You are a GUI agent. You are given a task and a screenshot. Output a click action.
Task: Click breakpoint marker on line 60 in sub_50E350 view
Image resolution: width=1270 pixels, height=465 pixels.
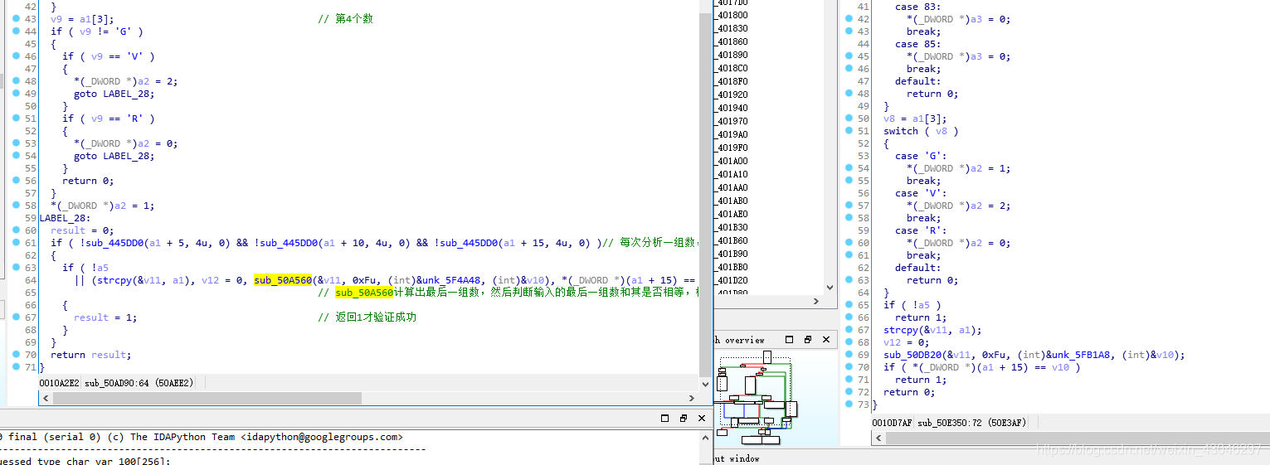849,242
